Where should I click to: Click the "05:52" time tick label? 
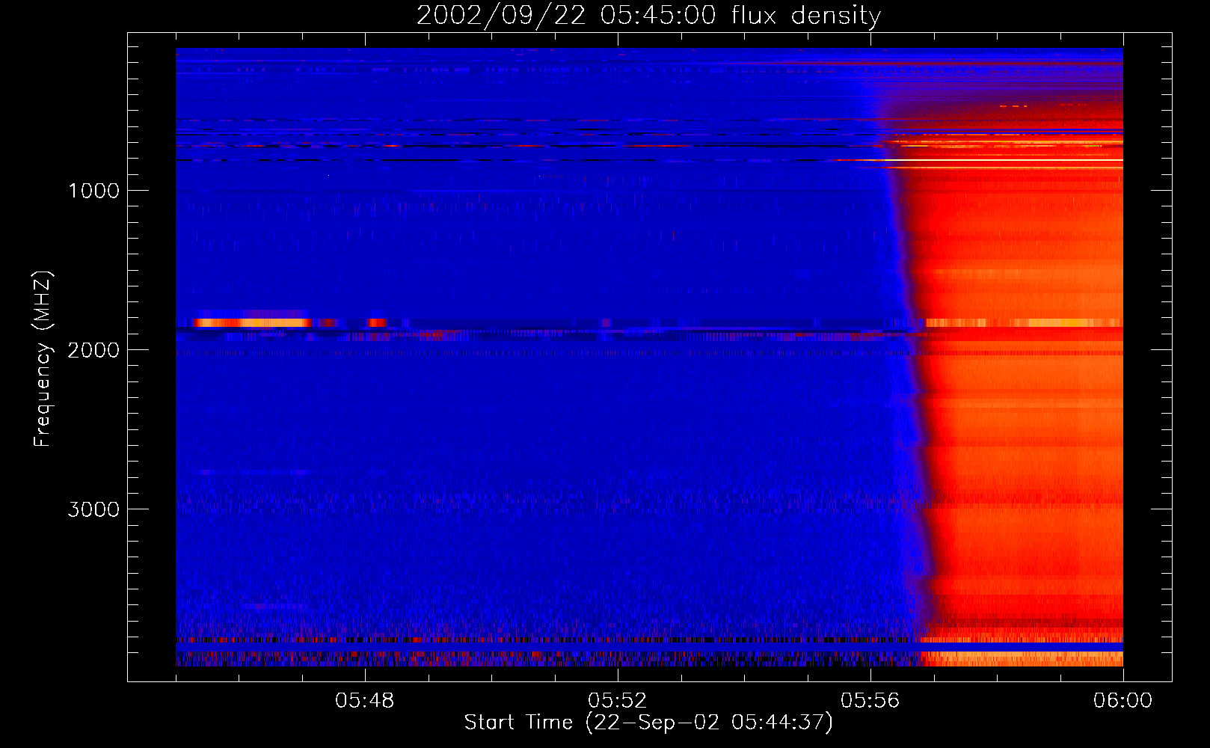pos(618,701)
